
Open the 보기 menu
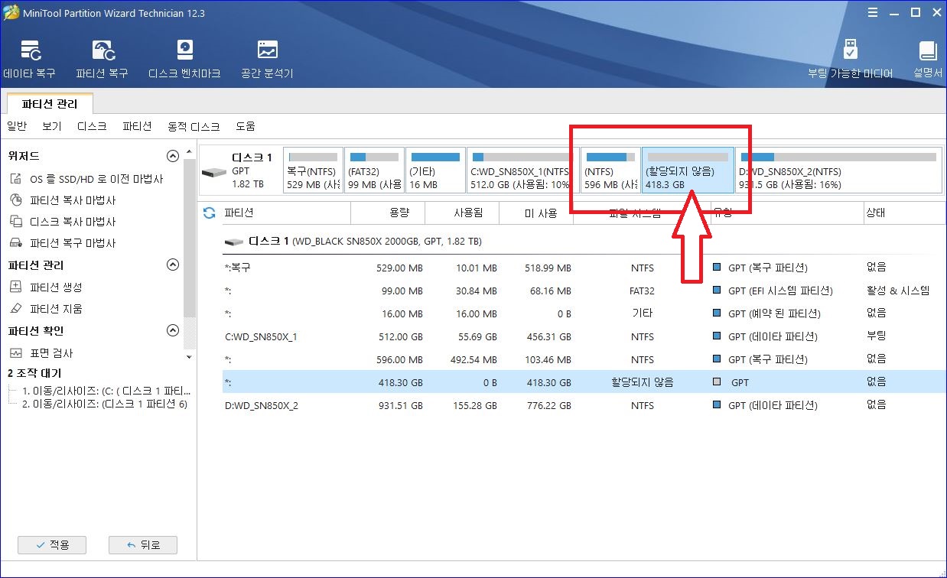click(52, 126)
